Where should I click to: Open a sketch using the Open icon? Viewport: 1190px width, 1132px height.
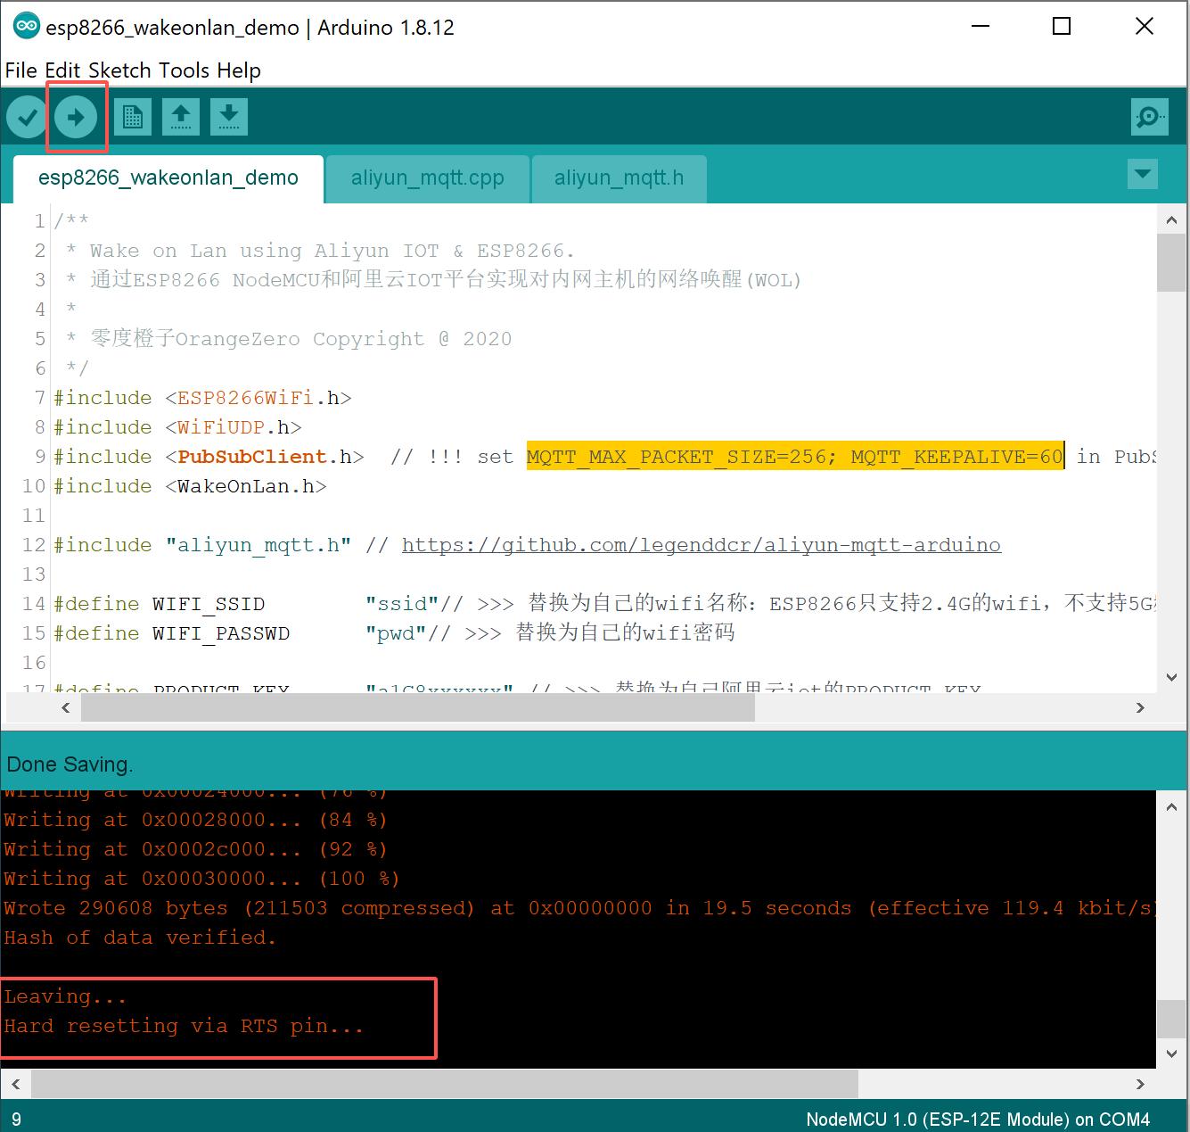coord(181,116)
